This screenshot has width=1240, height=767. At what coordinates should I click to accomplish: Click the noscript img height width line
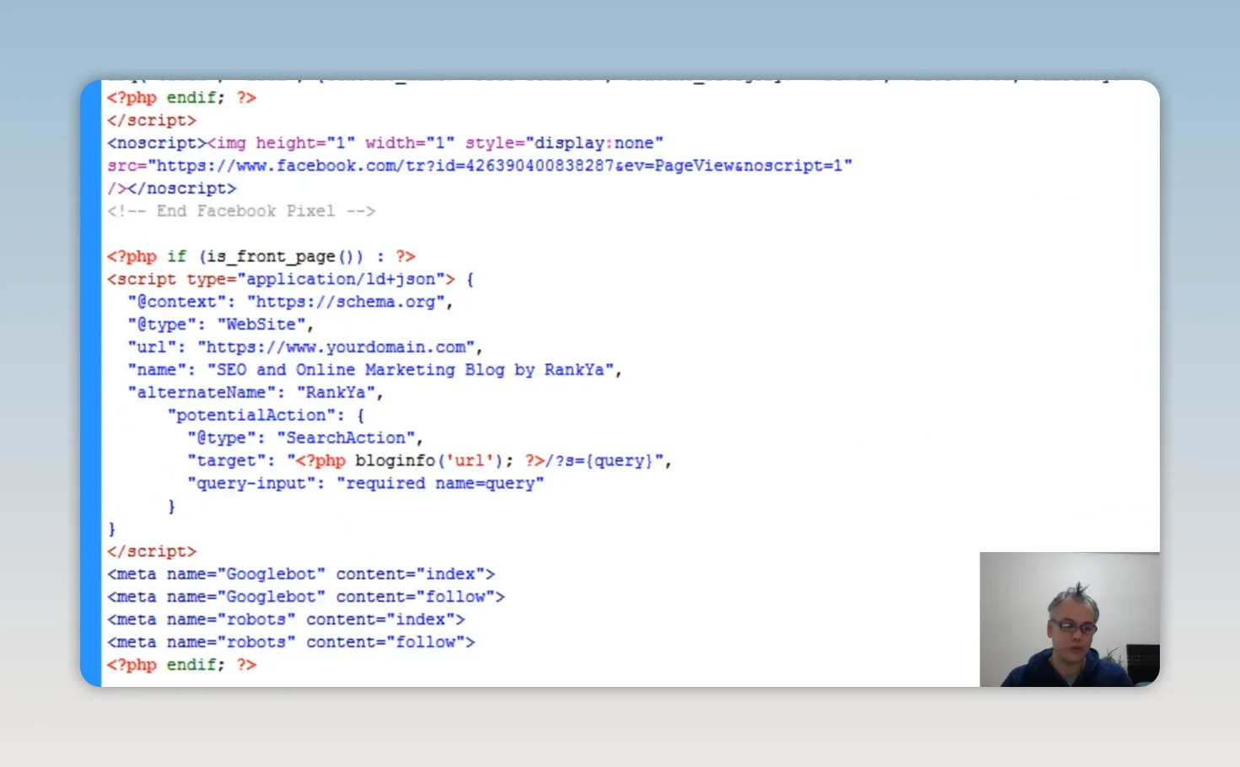click(385, 143)
